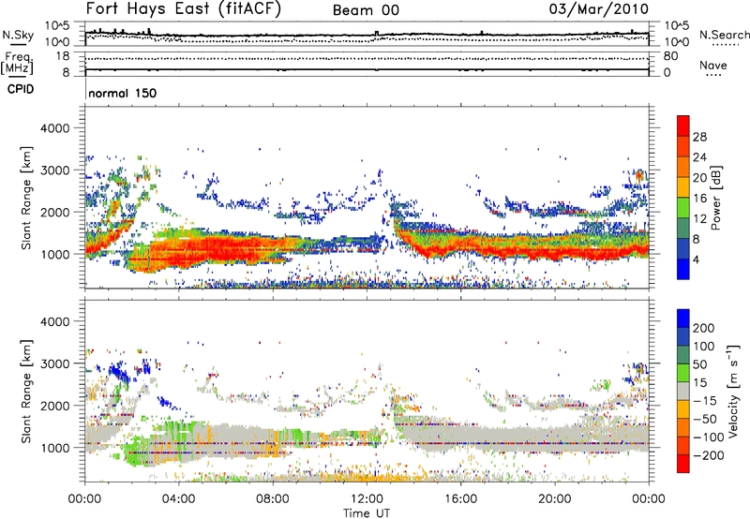Click the "Nave" legend label

pos(713,65)
